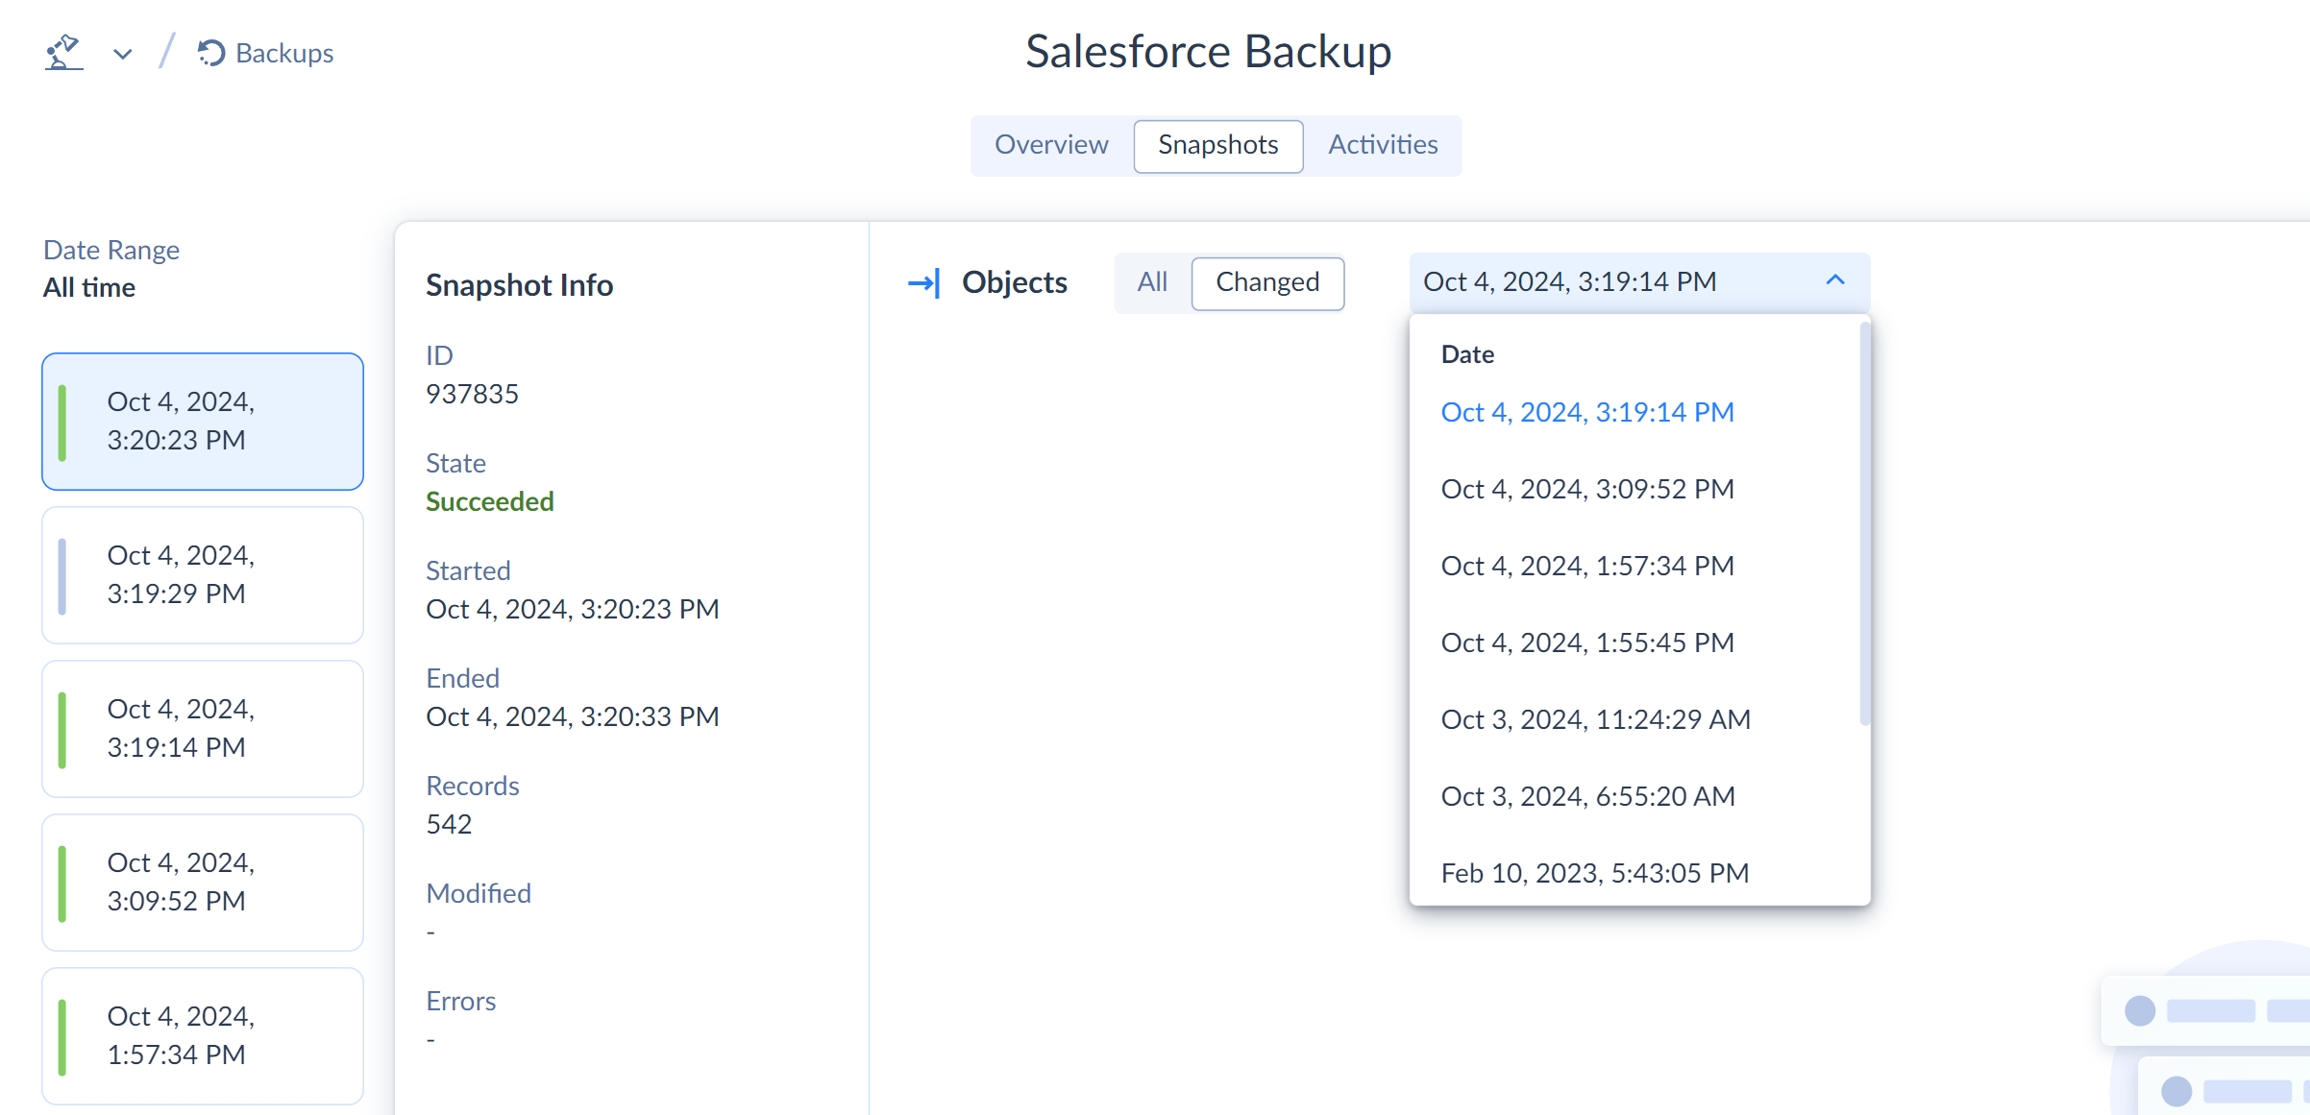Click the Salesforce Backup title
This screenshot has height=1115, width=2310.
(1208, 52)
